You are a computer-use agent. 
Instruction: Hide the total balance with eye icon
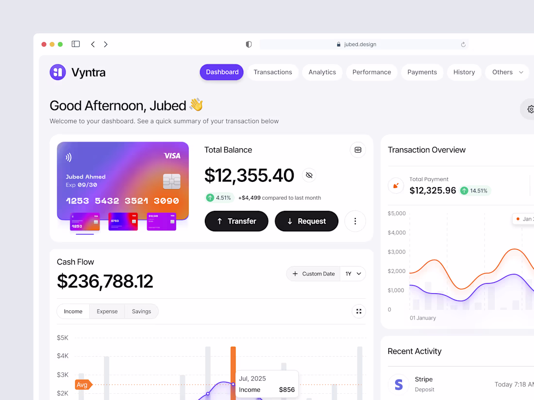(x=309, y=175)
